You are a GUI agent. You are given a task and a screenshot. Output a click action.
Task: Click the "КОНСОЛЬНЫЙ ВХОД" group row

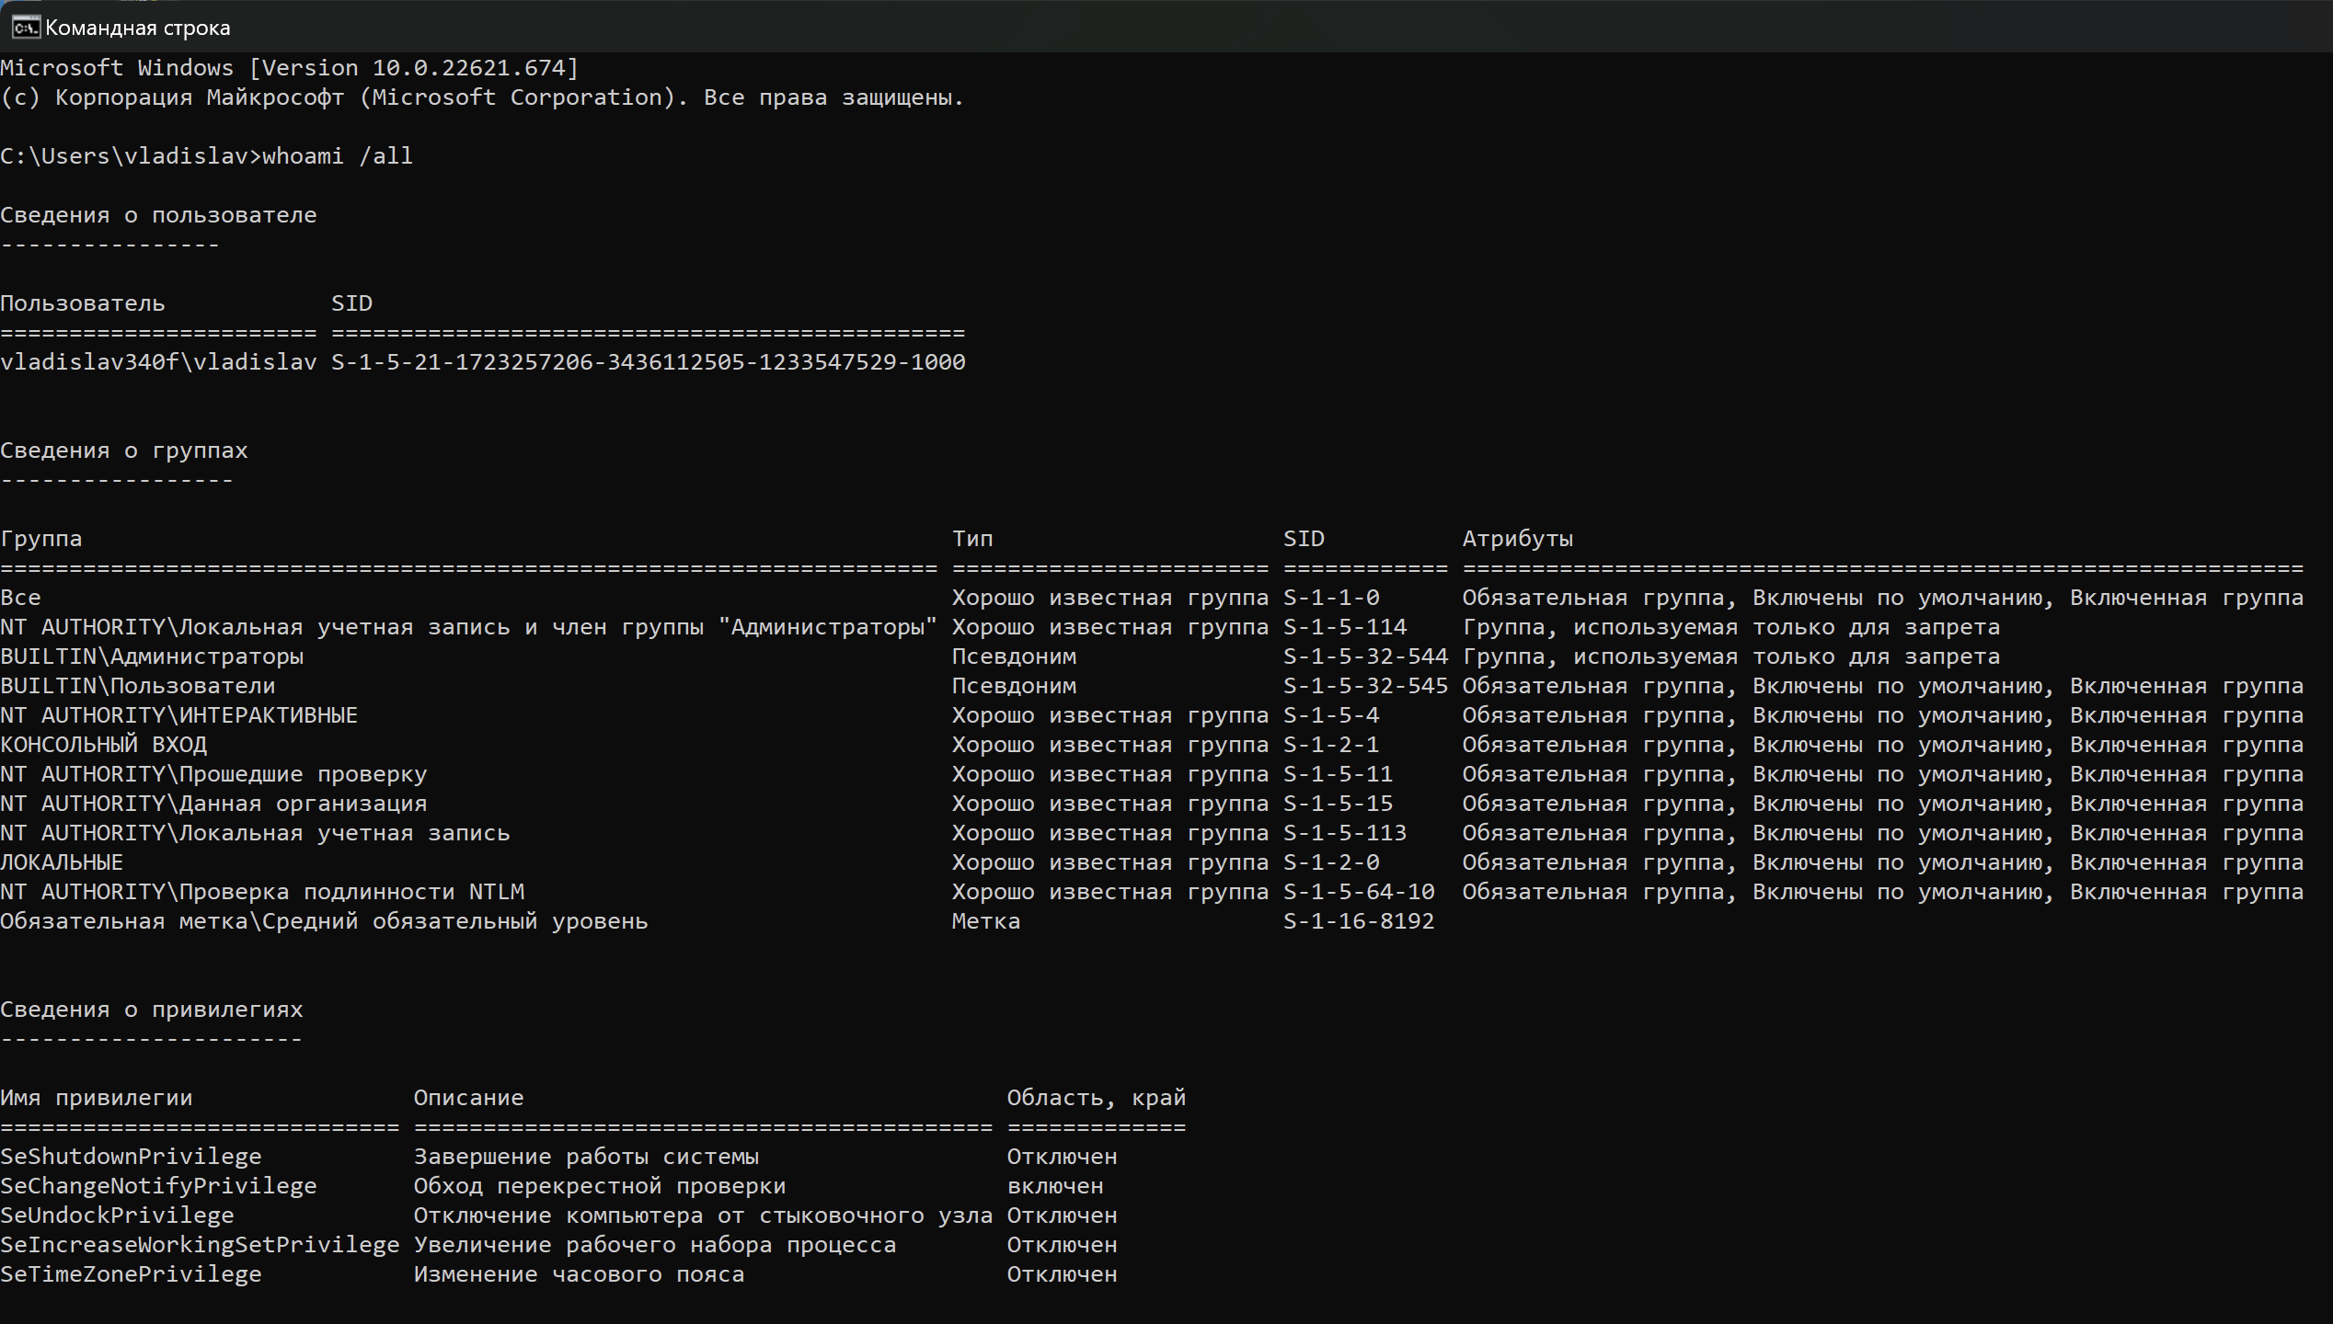click(103, 745)
